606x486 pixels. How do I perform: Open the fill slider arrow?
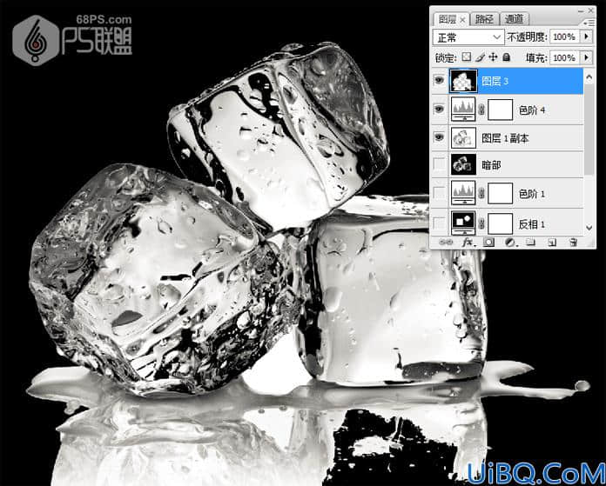(x=587, y=58)
